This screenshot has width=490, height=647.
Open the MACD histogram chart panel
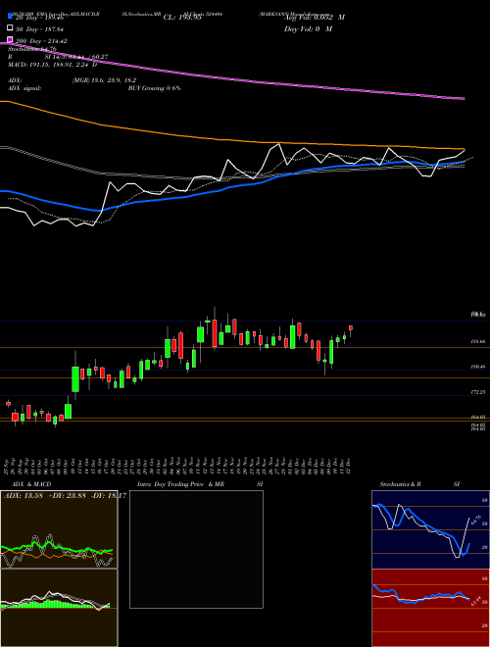click(59, 608)
